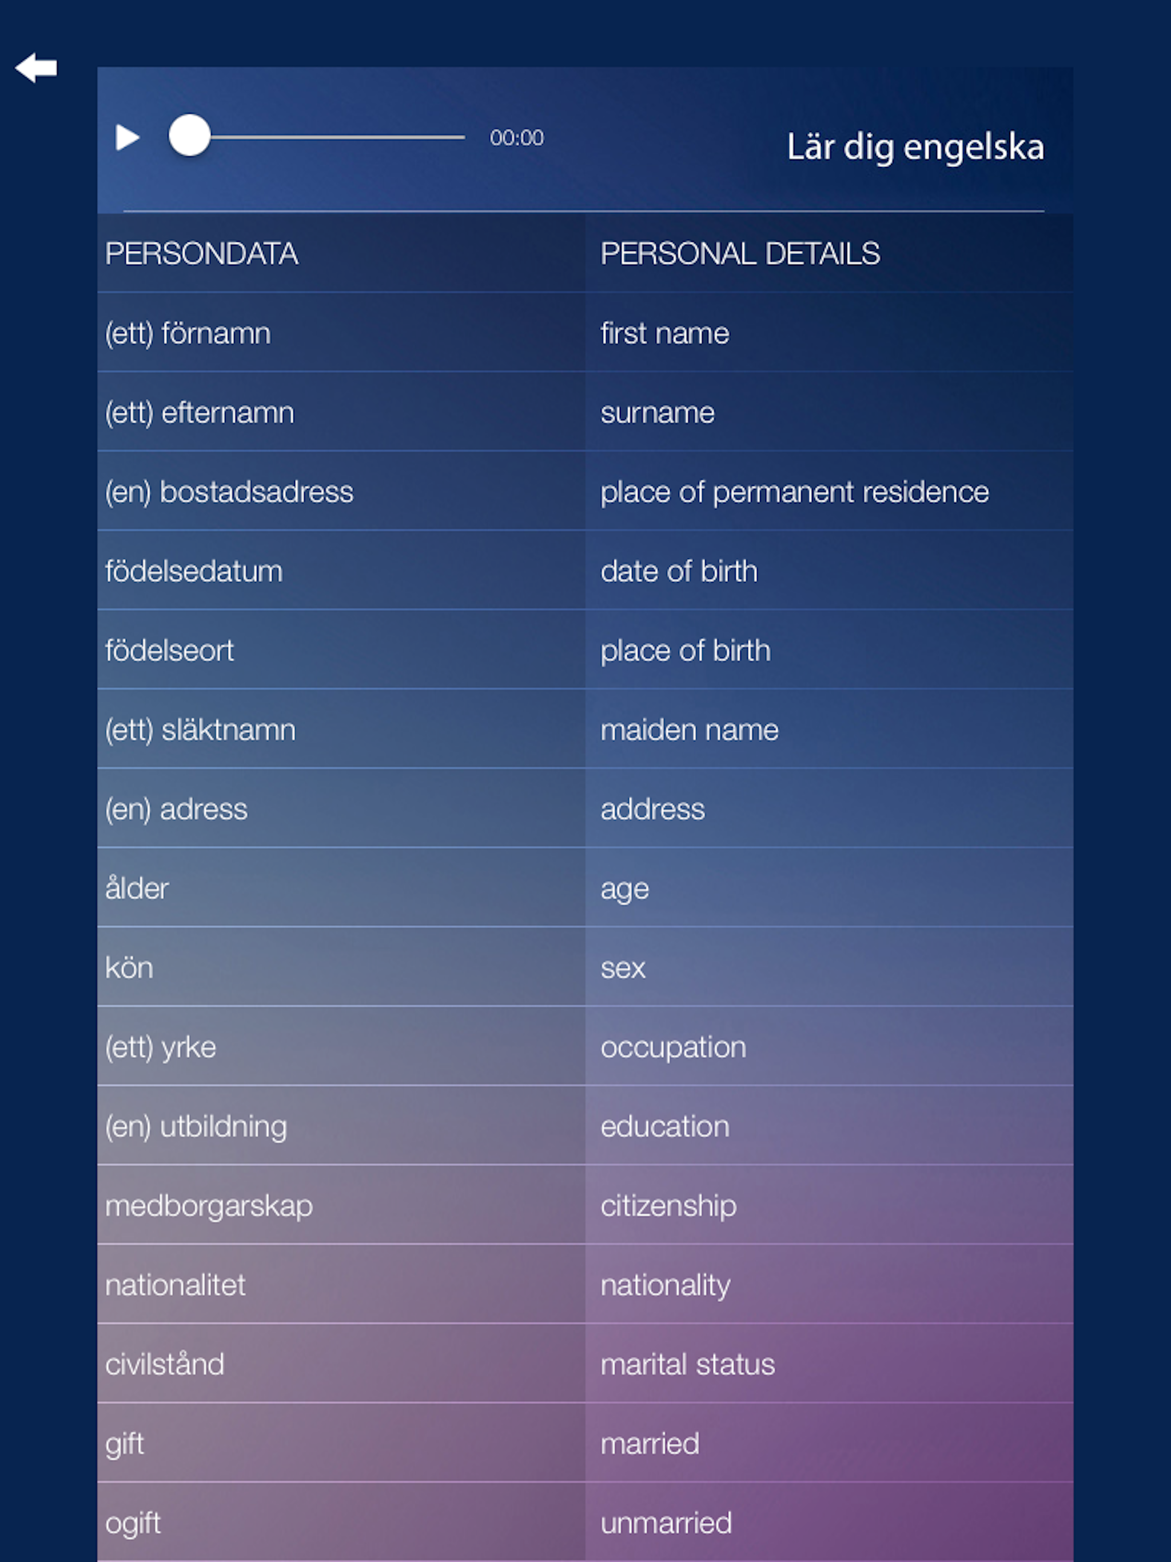Go back using the white arrow icon
This screenshot has height=1562, width=1171.
tap(36, 68)
